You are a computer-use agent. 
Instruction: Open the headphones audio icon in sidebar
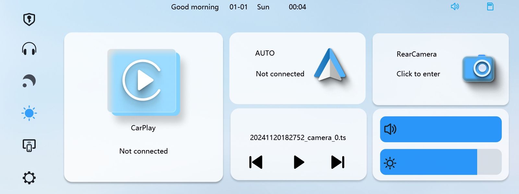pyautogui.click(x=29, y=49)
